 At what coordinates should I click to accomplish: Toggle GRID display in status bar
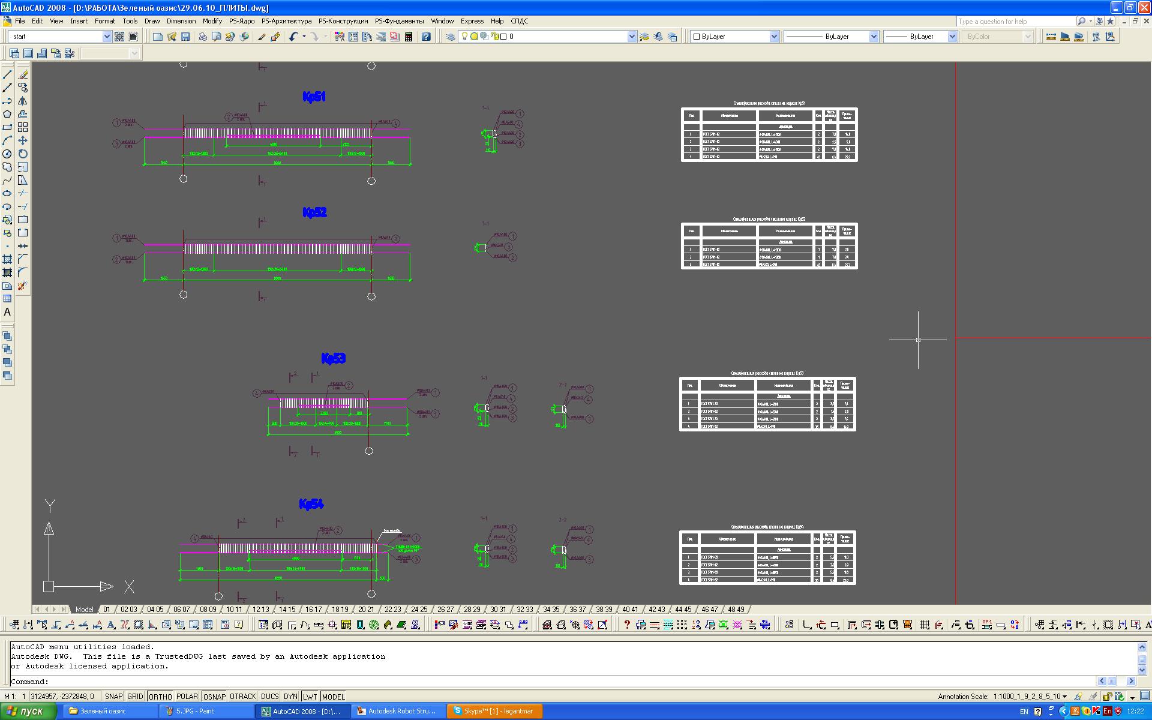point(135,697)
